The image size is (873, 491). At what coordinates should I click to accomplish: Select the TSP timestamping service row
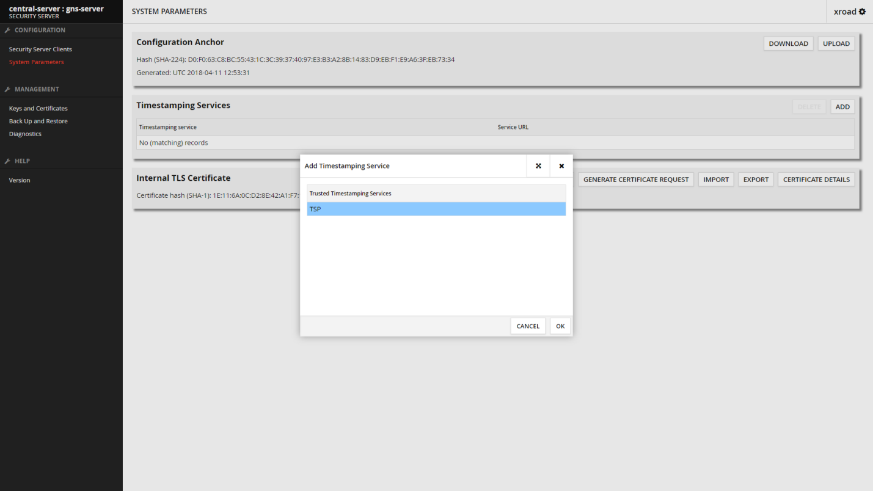tap(436, 209)
